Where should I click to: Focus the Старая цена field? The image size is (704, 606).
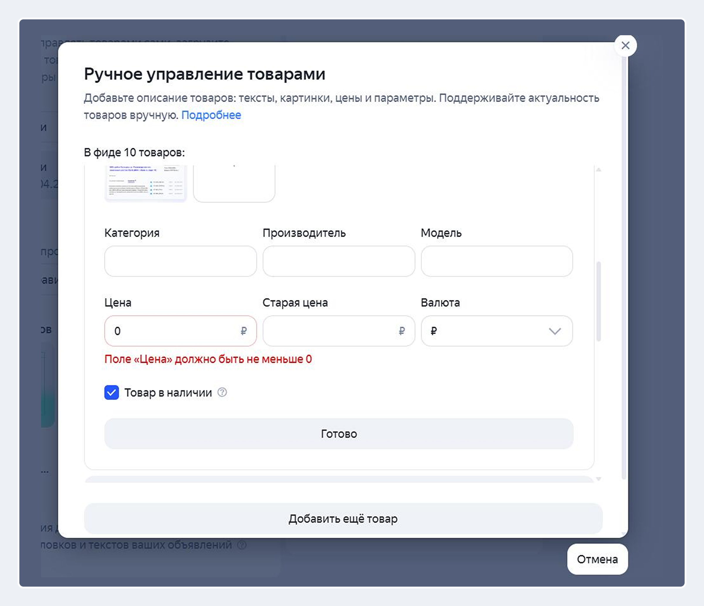click(x=339, y=331)
